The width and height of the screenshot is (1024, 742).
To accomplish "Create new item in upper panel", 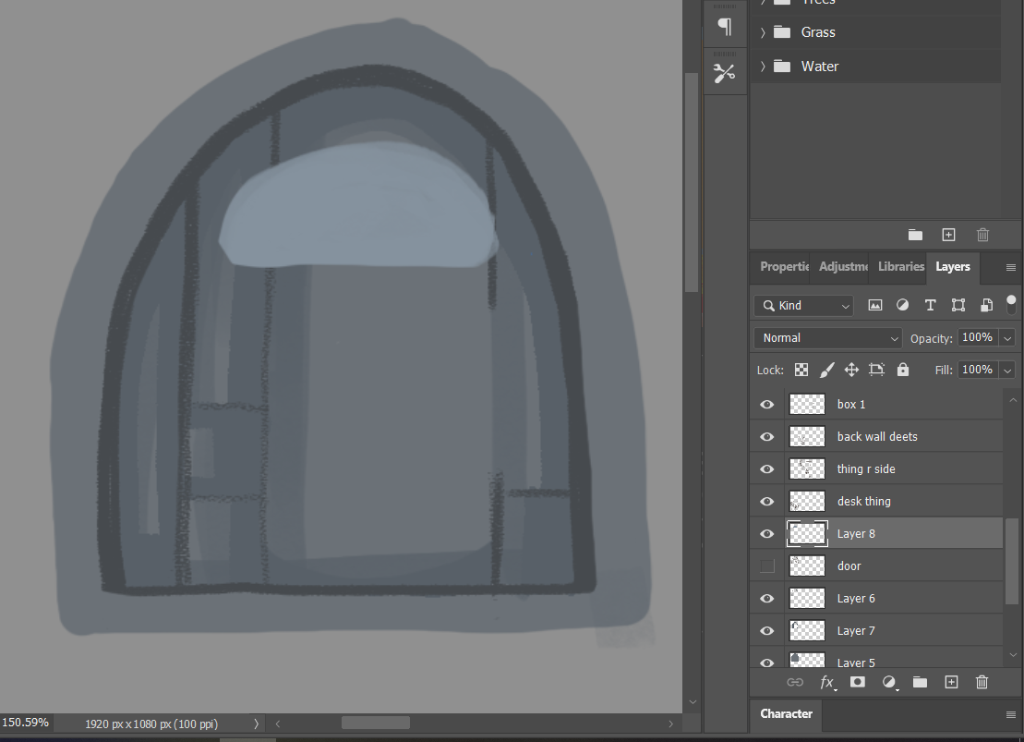I will [948, 235].
